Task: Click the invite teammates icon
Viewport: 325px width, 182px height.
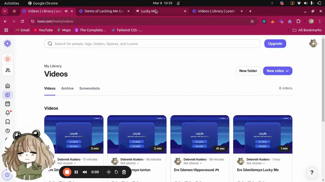Action: 8,70
